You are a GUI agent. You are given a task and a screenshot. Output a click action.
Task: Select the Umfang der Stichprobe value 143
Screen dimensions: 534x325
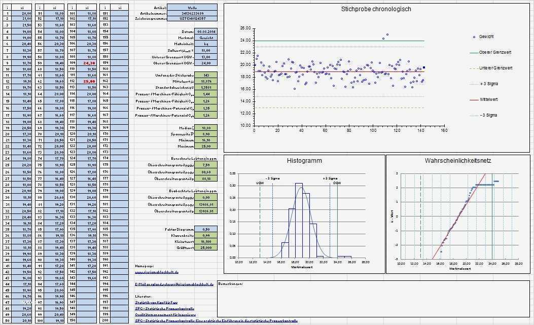tap(206, 75)
